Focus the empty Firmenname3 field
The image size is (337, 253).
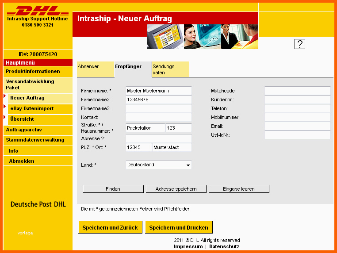(159, 108)
